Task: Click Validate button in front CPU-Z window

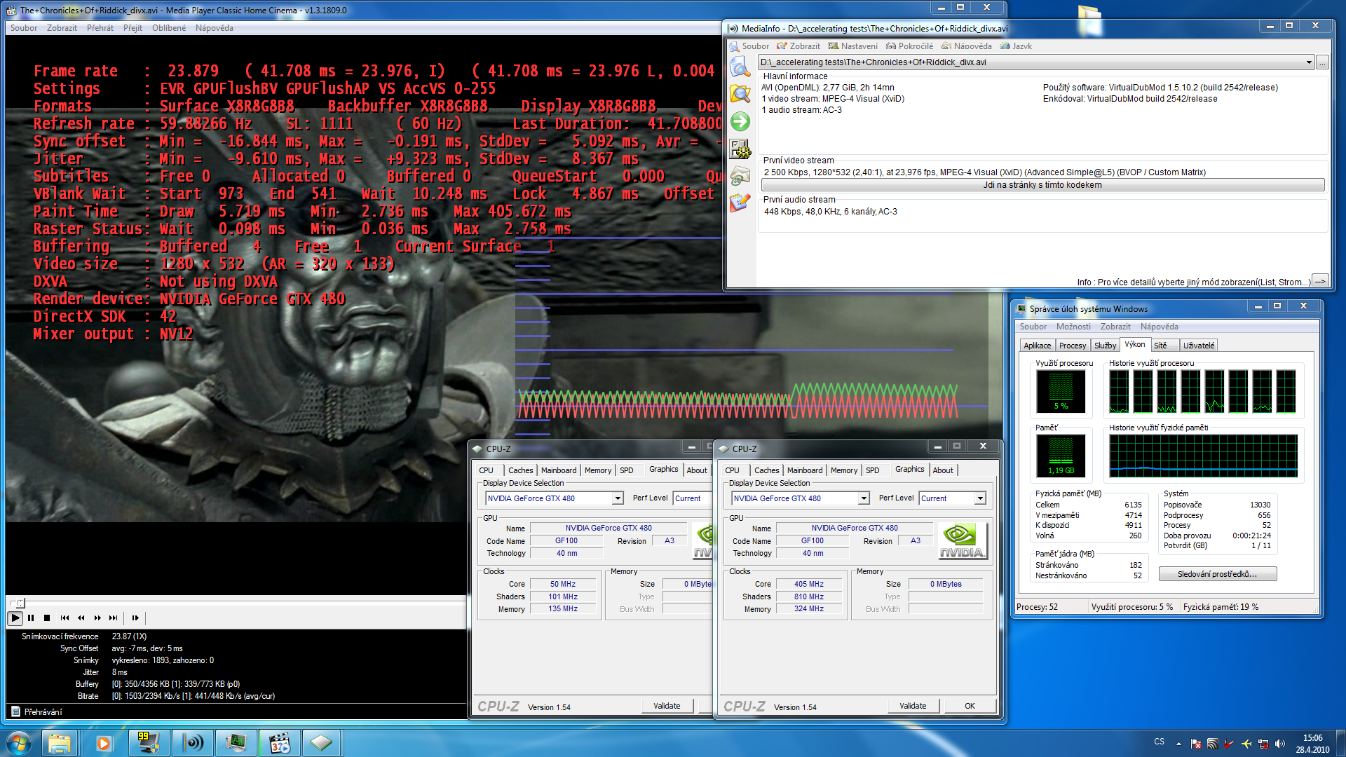Action: [913, 706]
